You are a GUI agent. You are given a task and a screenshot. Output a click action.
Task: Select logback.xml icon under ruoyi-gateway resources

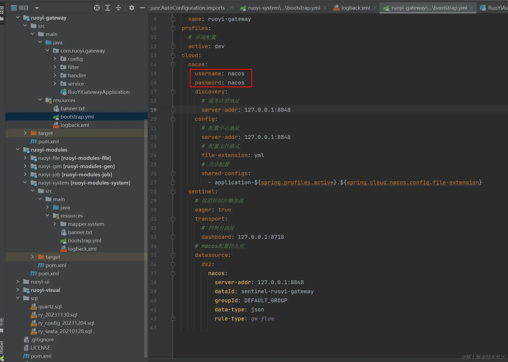pos(56,125)
